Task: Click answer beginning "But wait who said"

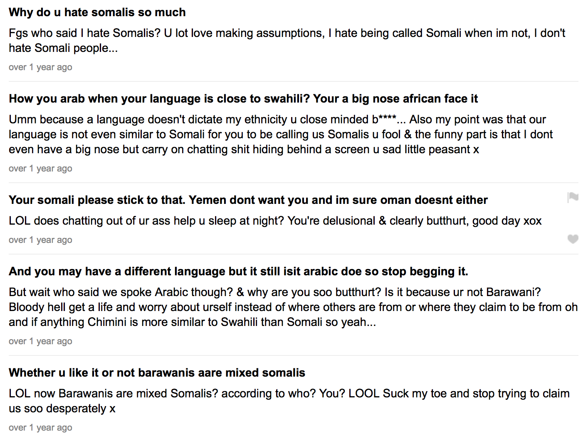Action: pos(293,307)
